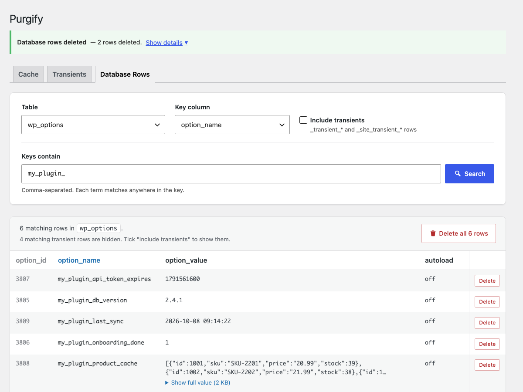Select option name my_plugin_db_version
This screenshot has height=392, width=523.
(x=92, y=300)
